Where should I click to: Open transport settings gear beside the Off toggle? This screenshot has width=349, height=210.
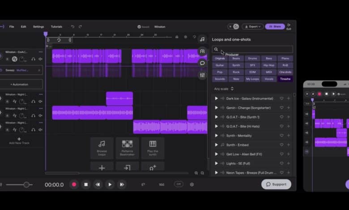(192, 185)
